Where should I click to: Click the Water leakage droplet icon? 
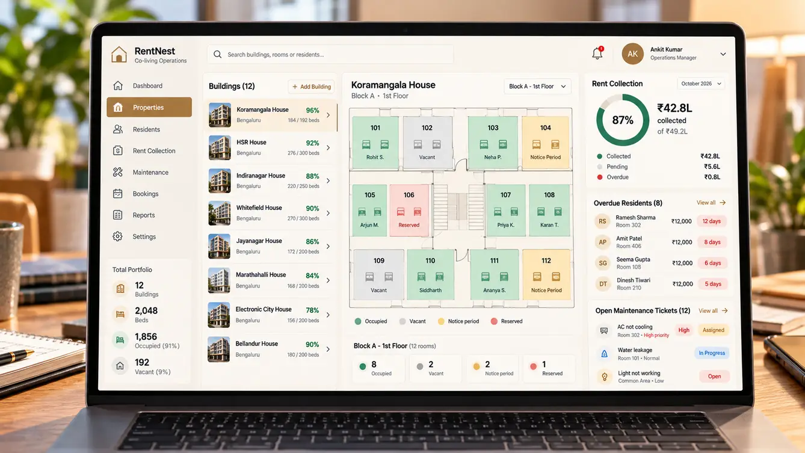[x=604, y=354]
